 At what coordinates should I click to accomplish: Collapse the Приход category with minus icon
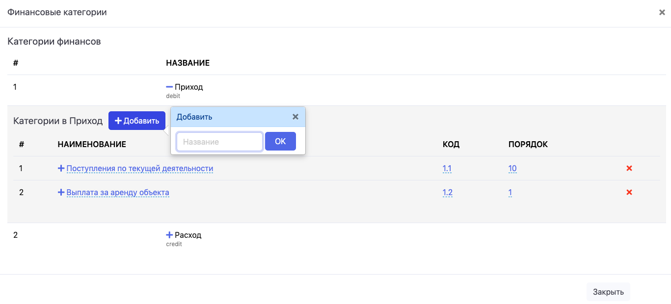[169, 87]
